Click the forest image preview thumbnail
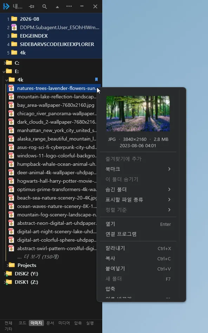 [x=138, y=113]
